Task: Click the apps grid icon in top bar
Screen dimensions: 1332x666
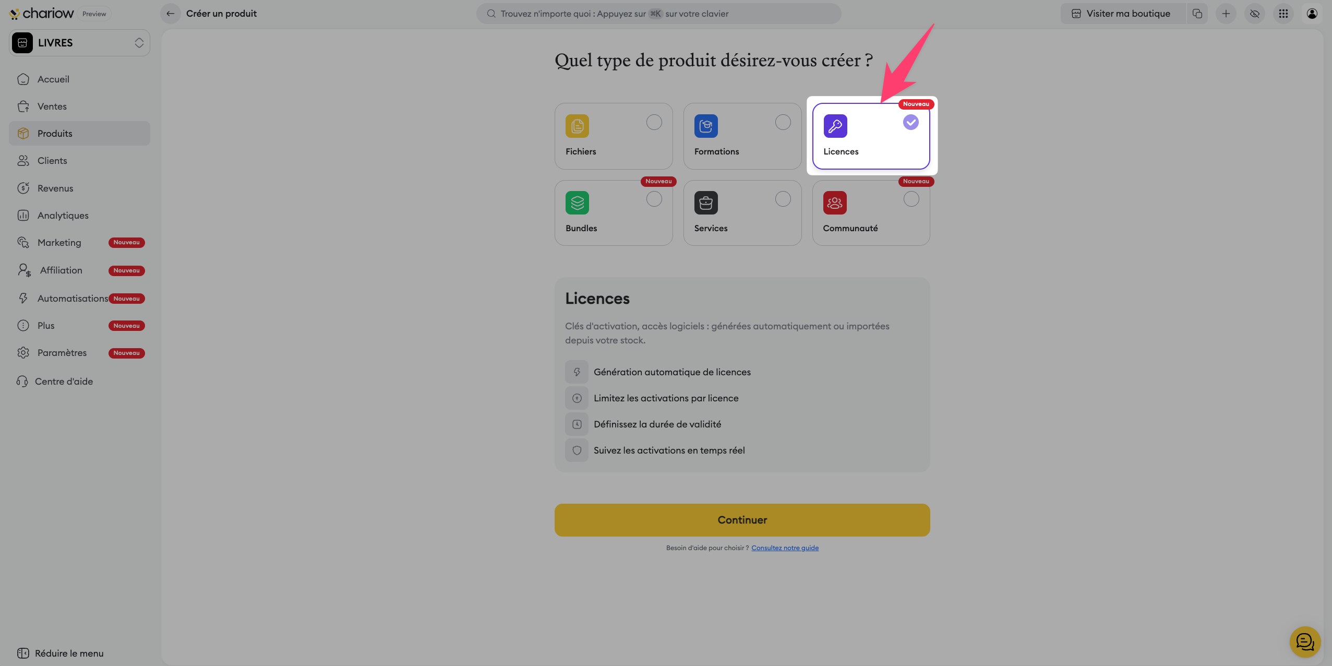Action: [x=1283, y=14]
